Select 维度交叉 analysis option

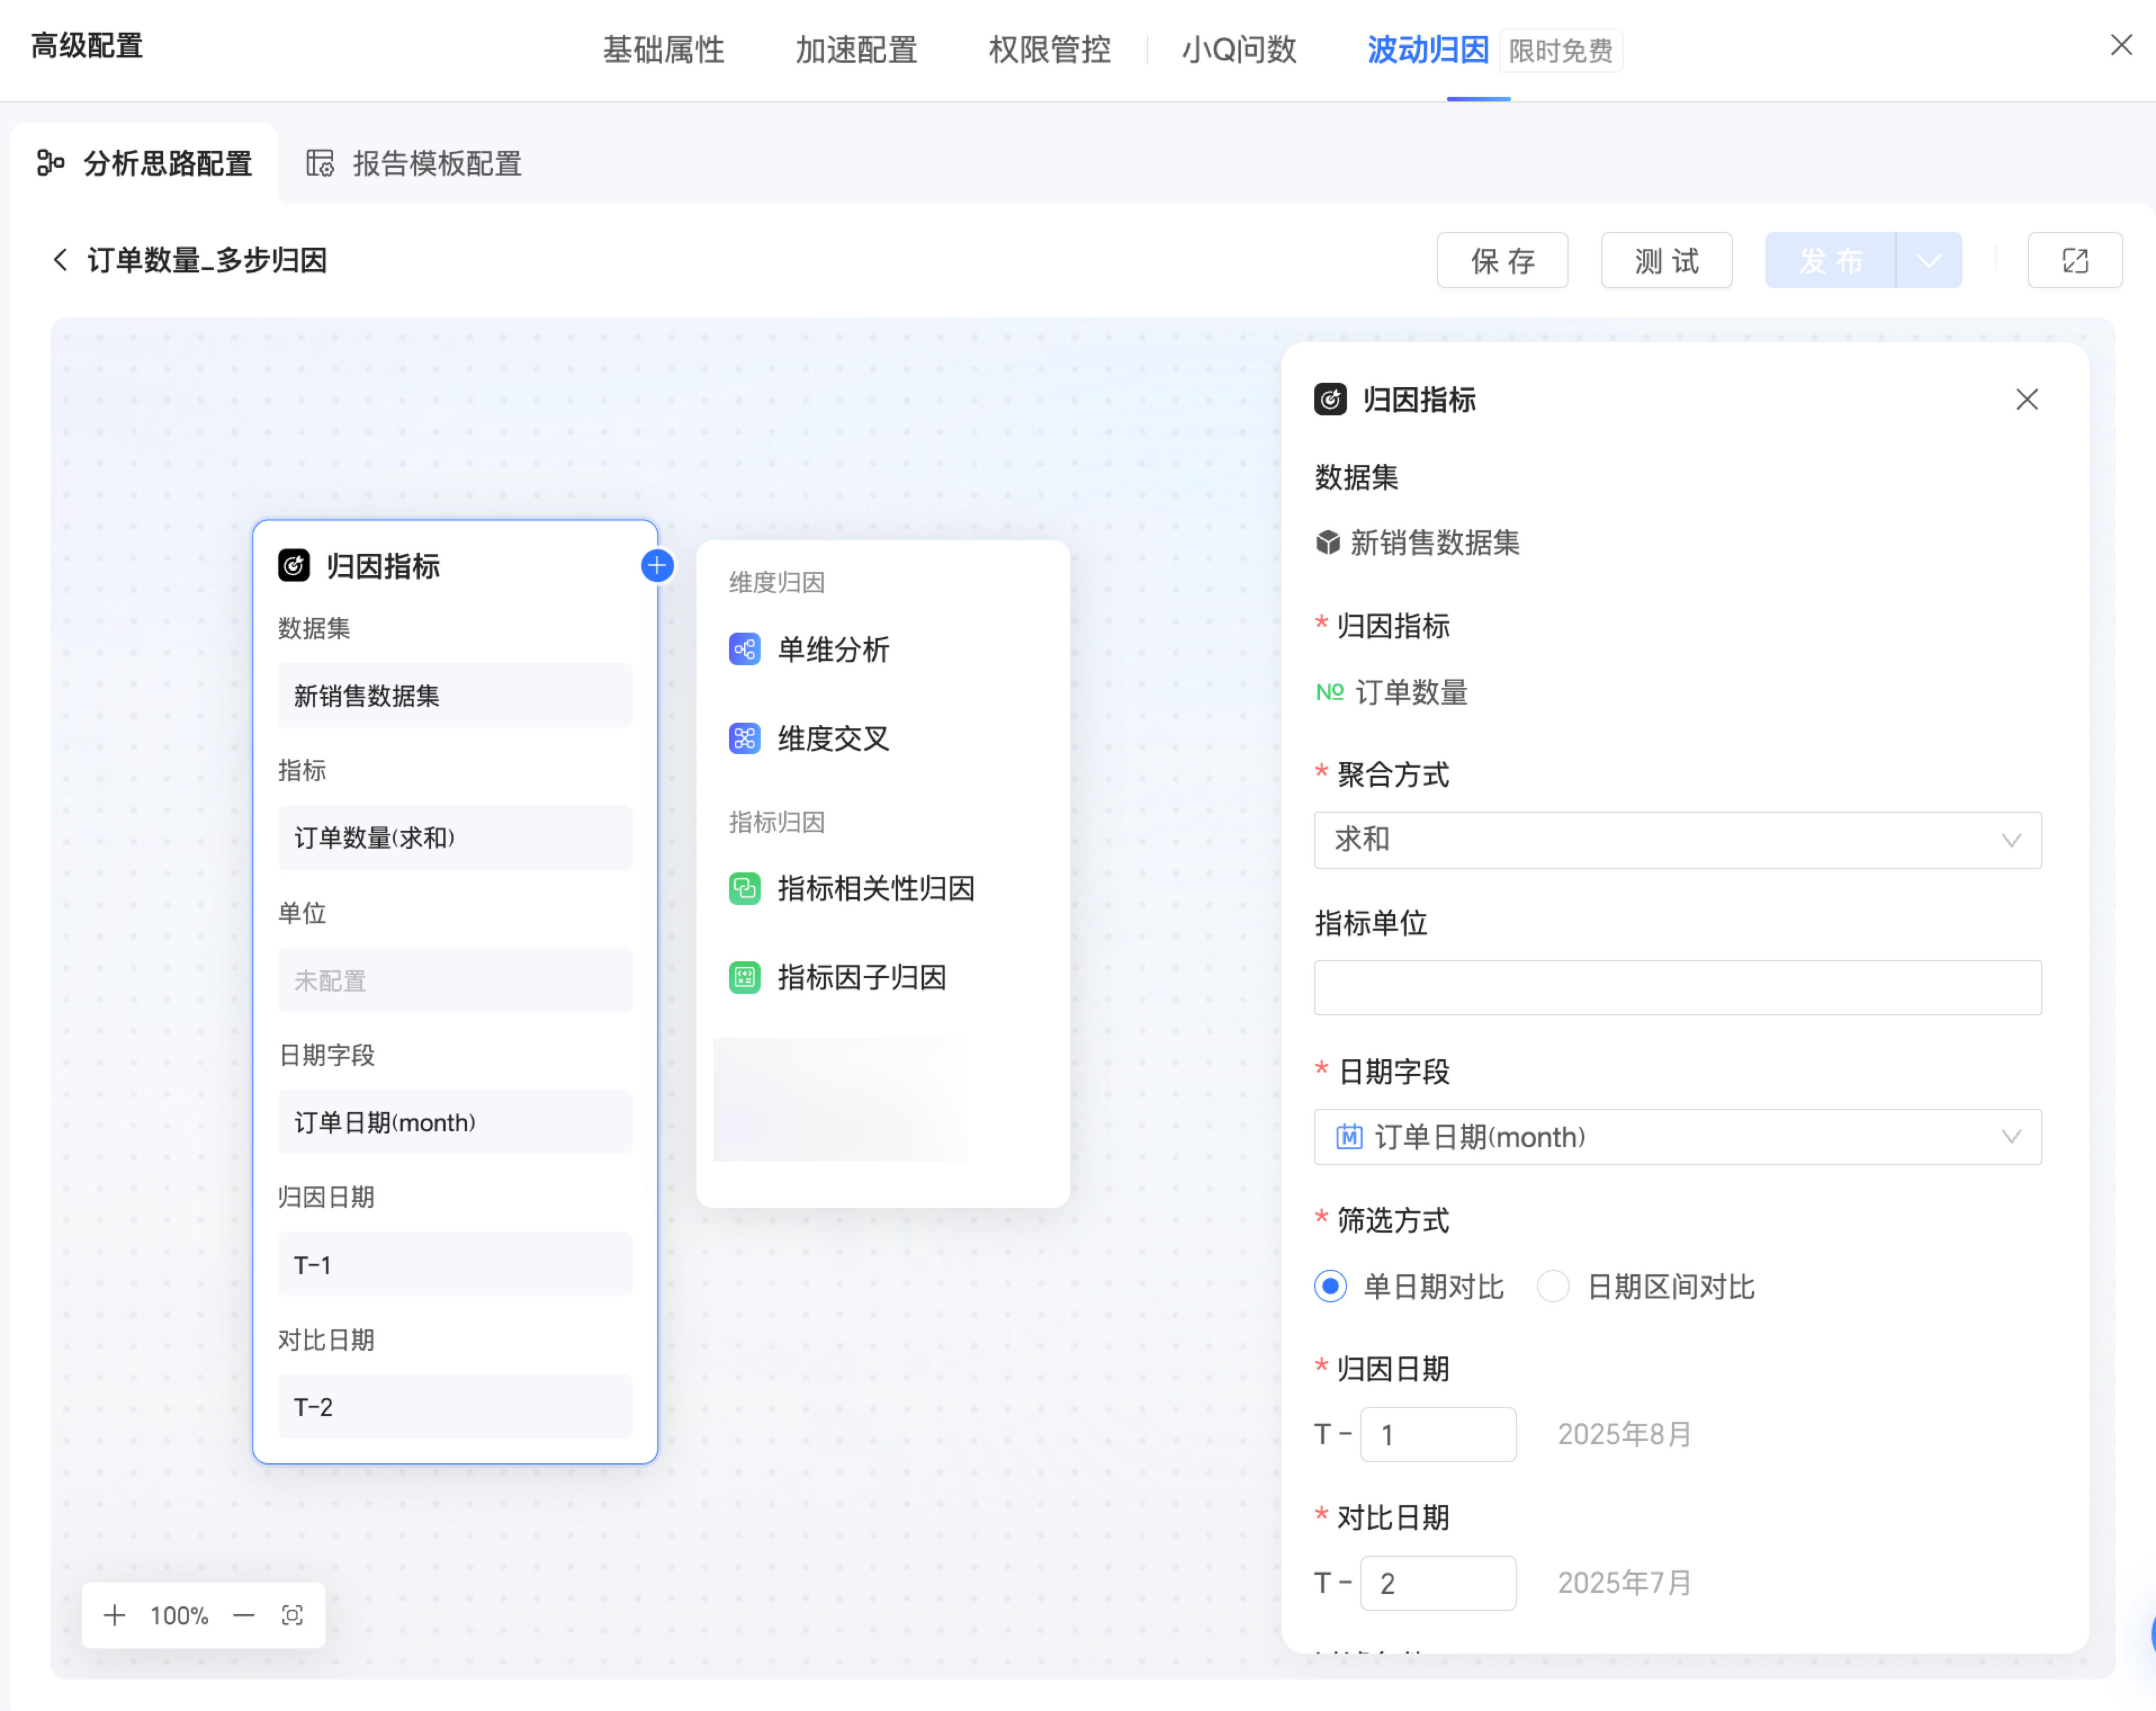pyautogui.click(x=832, y=738)
